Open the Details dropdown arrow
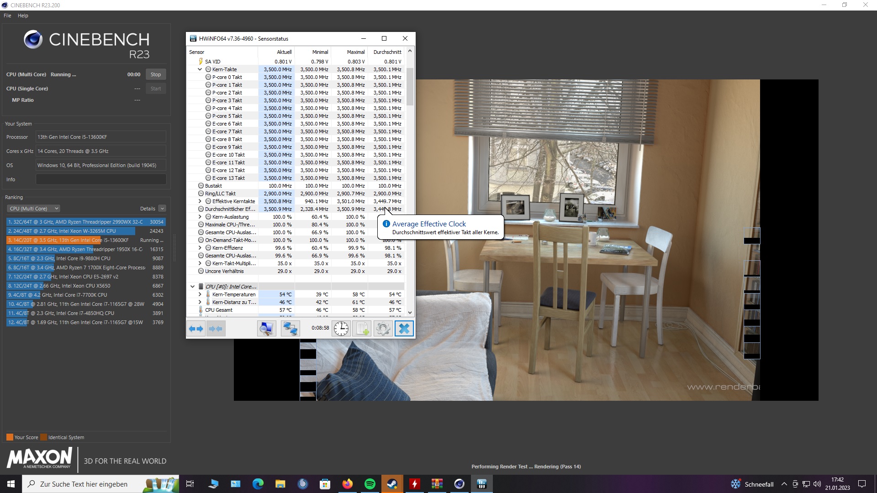Viewport: 877px width, 493px height. click(162, 209)
